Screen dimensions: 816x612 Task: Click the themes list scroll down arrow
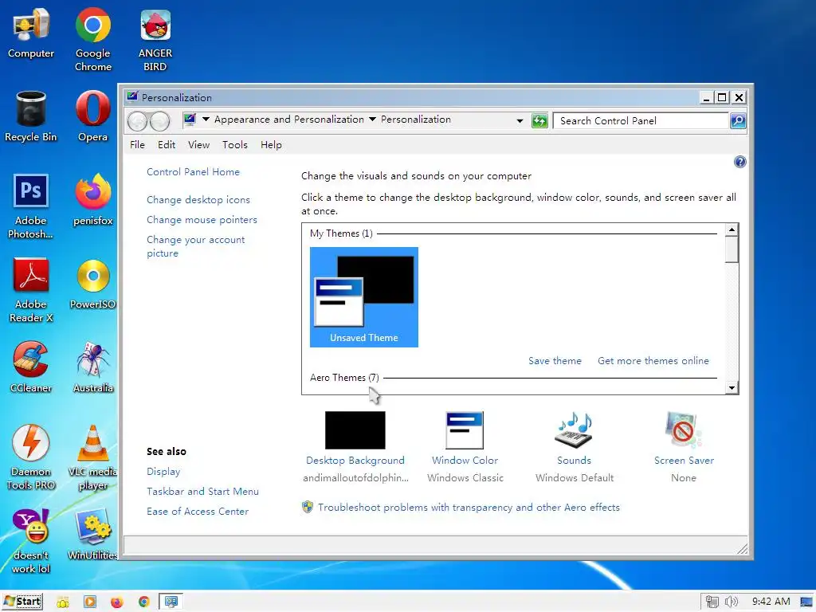click(732, 388)
